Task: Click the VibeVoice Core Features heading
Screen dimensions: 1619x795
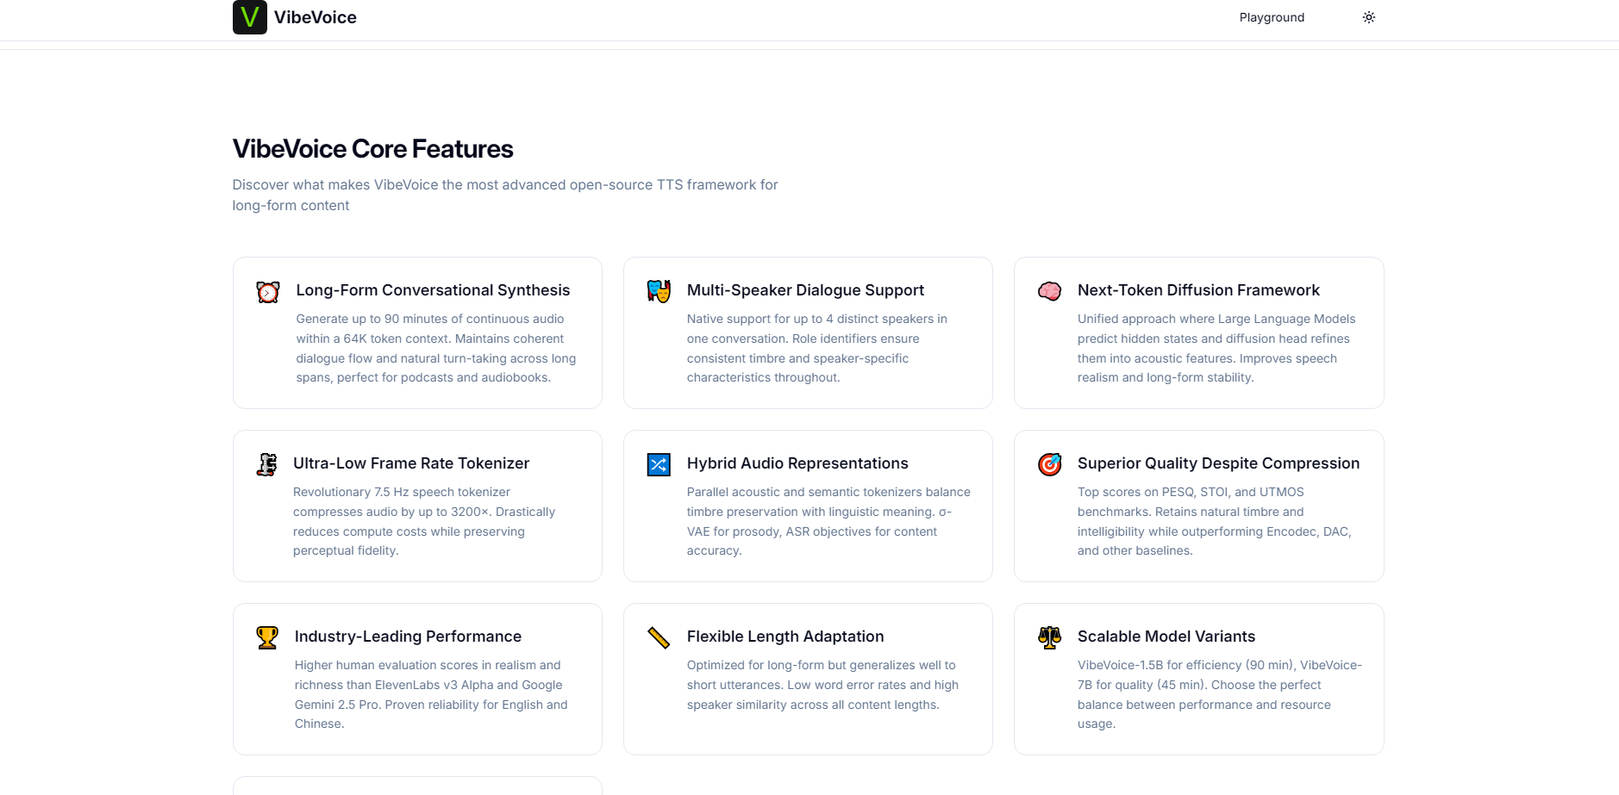Action: [372, 149]
